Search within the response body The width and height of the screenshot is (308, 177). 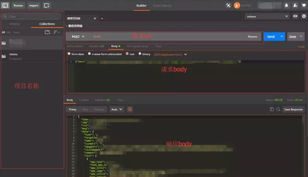click(278, 109)
